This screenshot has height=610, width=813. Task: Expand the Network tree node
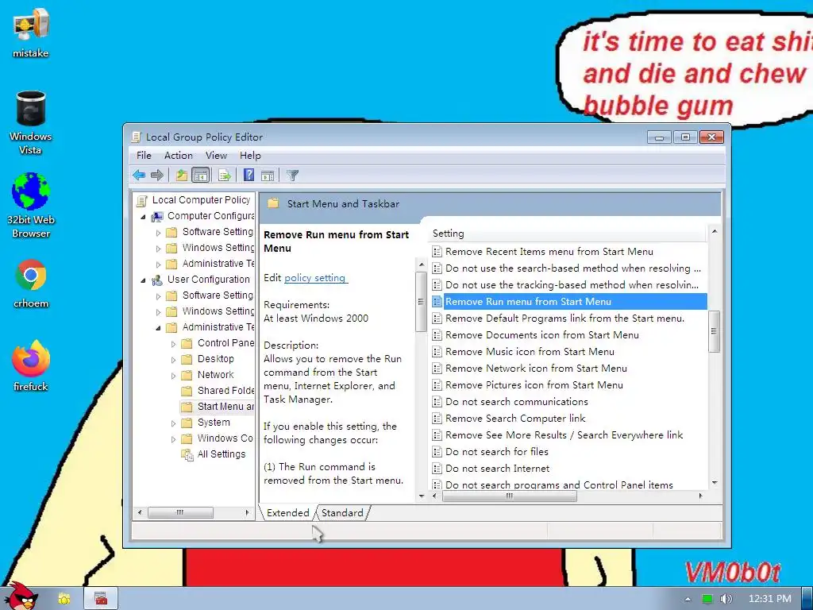pos(174,376)
